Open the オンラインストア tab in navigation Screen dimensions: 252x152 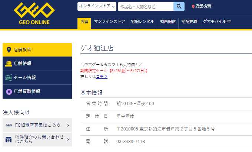coord(109,22)
